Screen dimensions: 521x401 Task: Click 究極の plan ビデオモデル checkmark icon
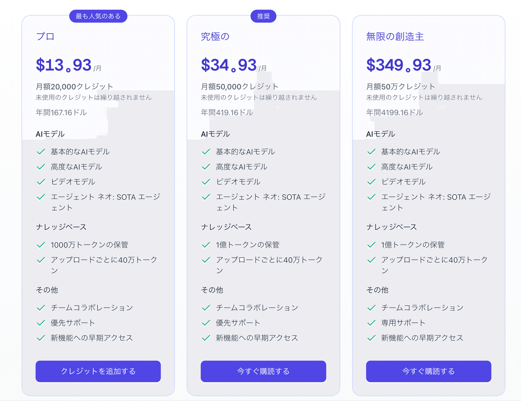point(206,182)
